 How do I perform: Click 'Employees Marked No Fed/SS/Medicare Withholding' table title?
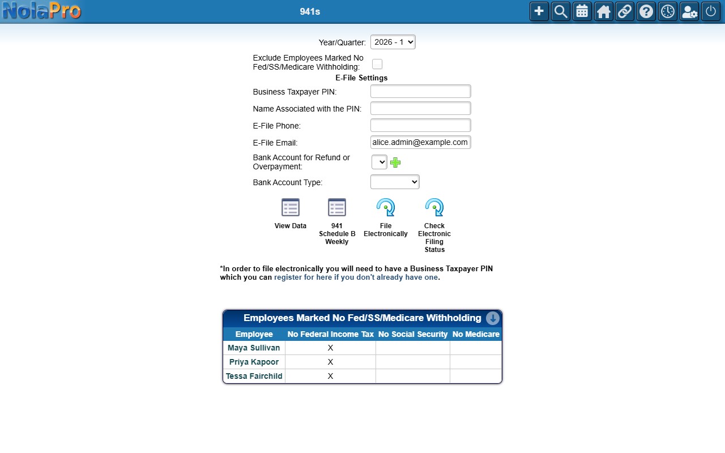[x=362, y=318]
